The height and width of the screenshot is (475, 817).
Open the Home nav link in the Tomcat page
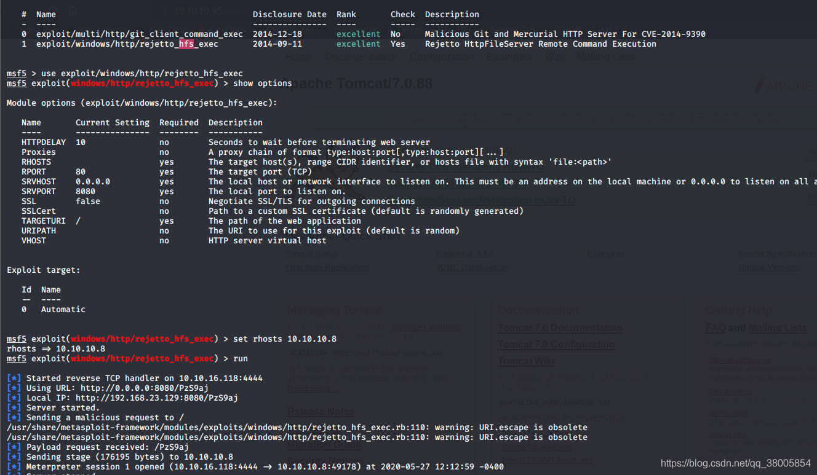pyautogui.click(x=300, y=57)
